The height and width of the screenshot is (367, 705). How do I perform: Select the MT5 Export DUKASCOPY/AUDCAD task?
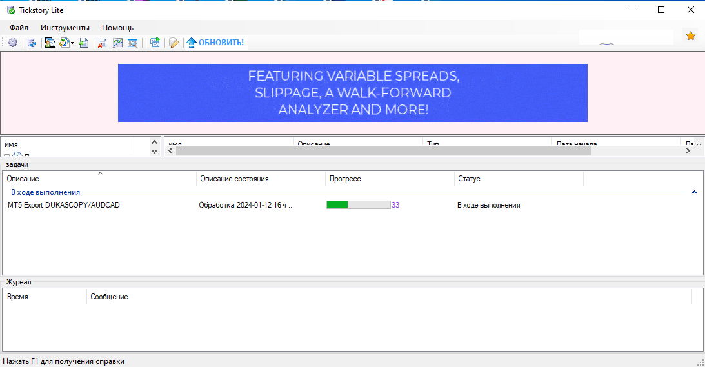63,205
